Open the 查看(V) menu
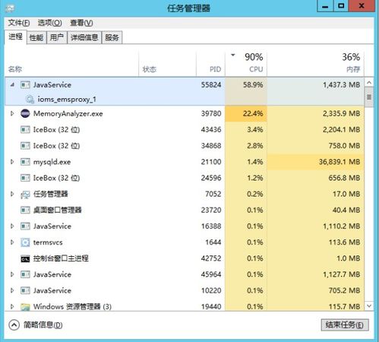This screenshot has width=379, height=342. (x=81, y=23)
